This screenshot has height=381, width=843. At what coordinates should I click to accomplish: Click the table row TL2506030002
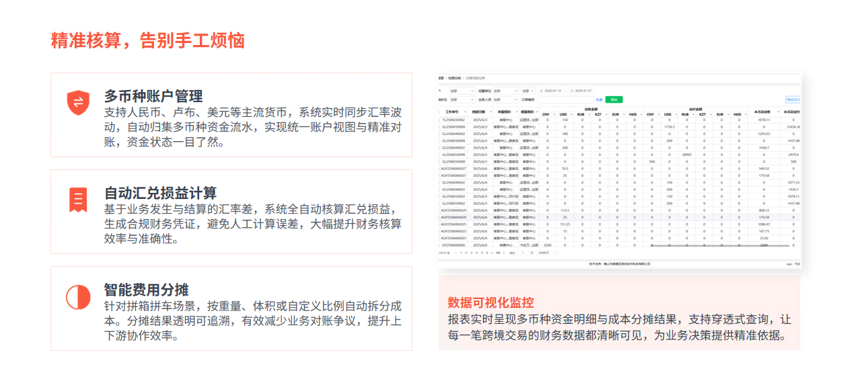tap(619, 120)
